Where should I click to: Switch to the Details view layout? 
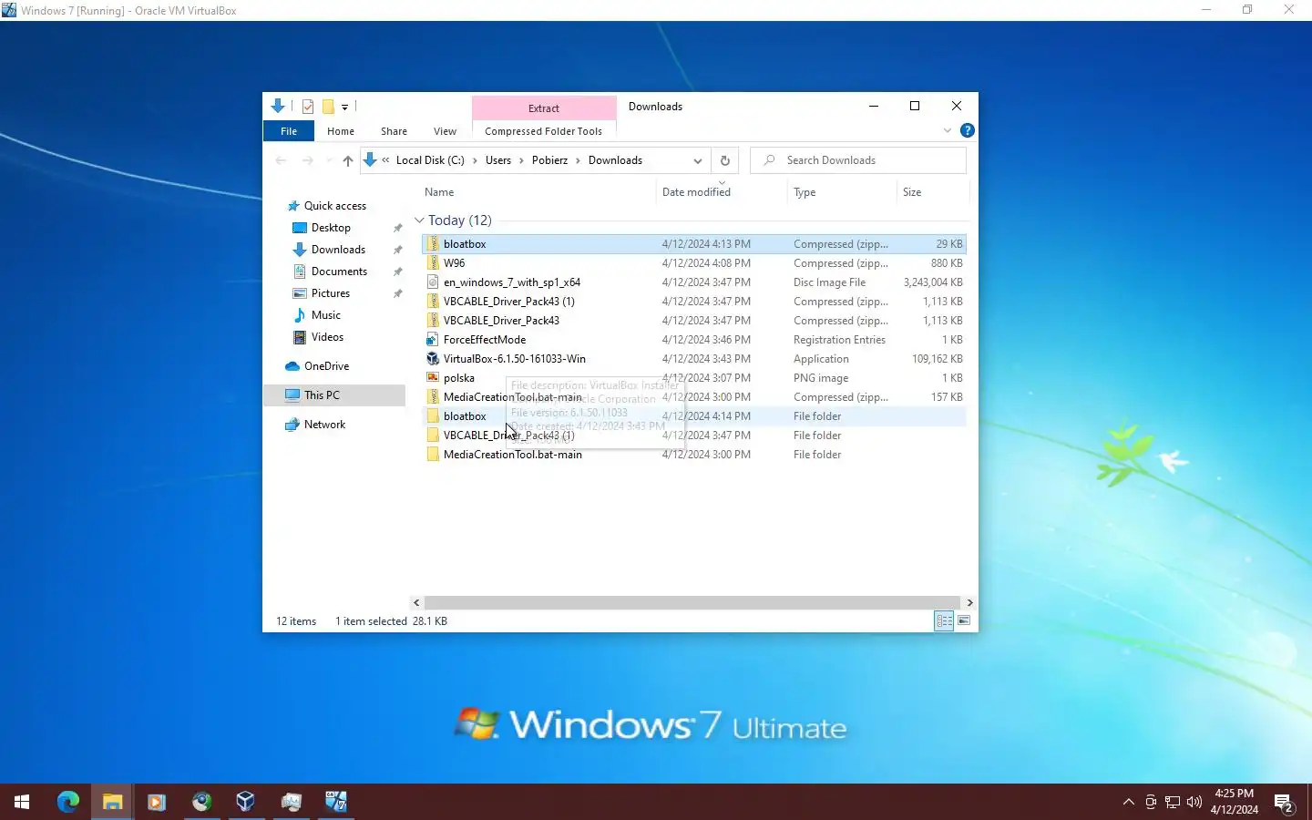(x=944, y=621)
